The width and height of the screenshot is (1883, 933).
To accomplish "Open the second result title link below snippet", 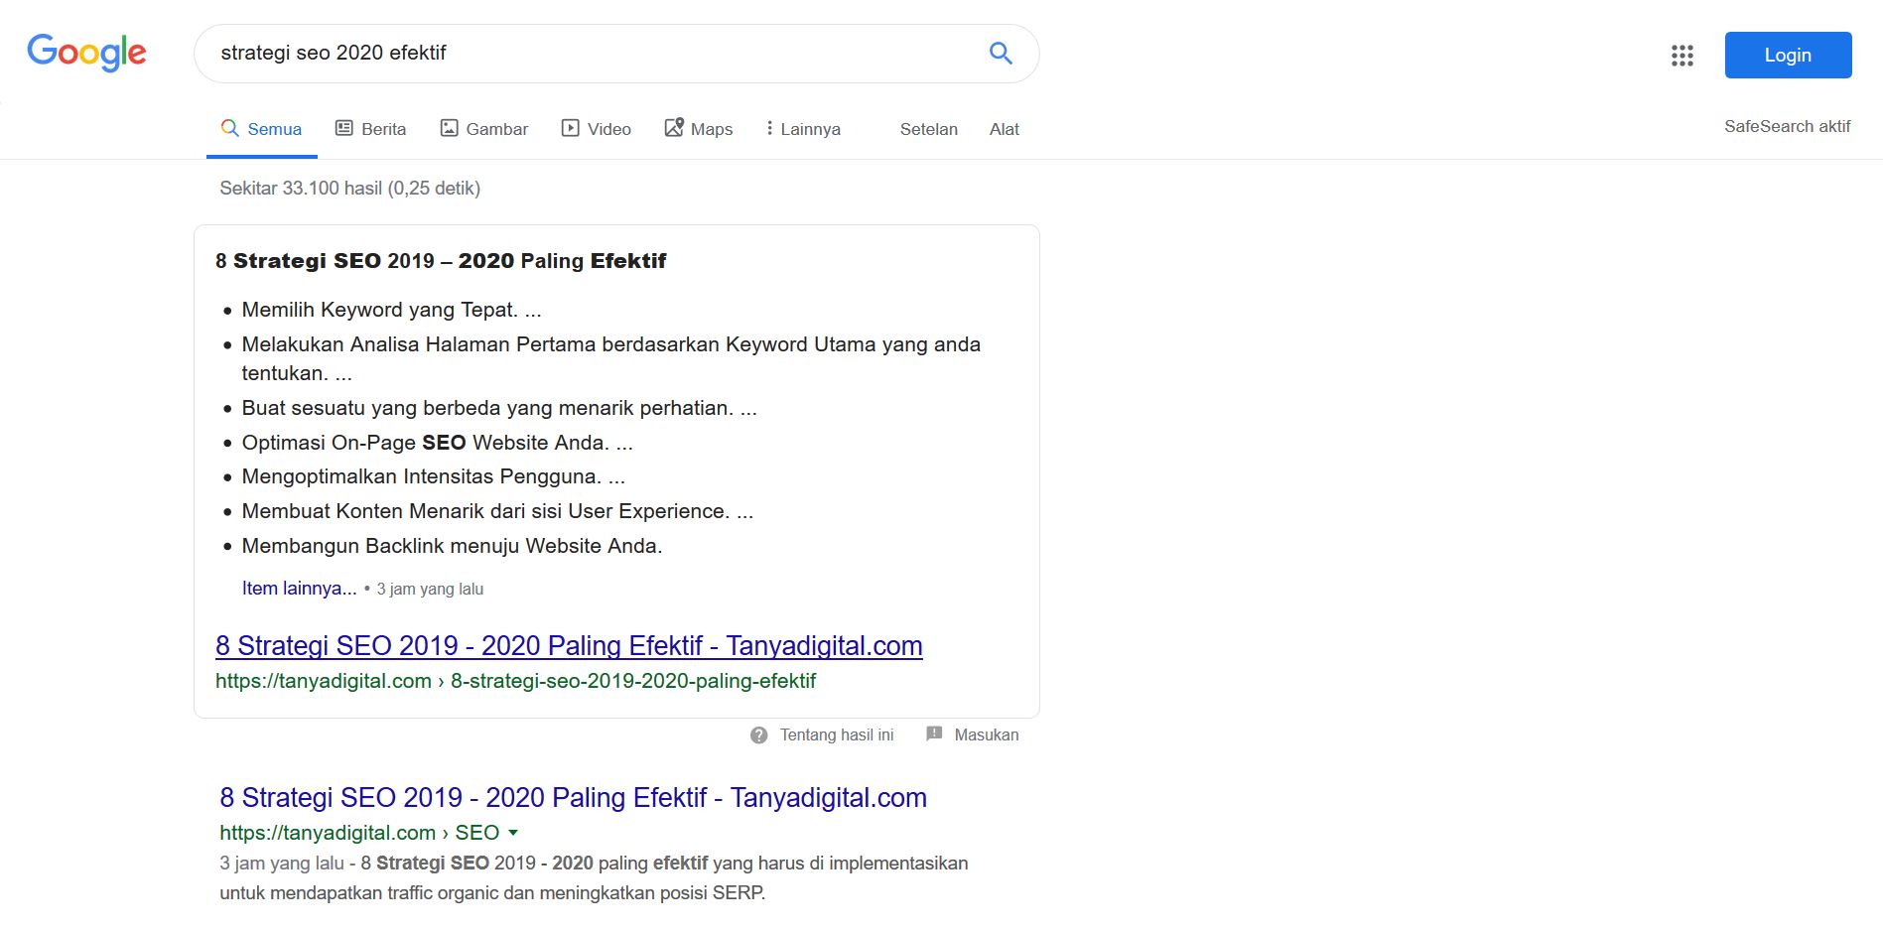I will coord(573,798).
